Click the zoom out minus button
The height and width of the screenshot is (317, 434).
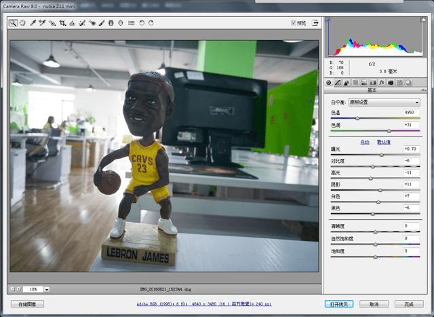12,289
